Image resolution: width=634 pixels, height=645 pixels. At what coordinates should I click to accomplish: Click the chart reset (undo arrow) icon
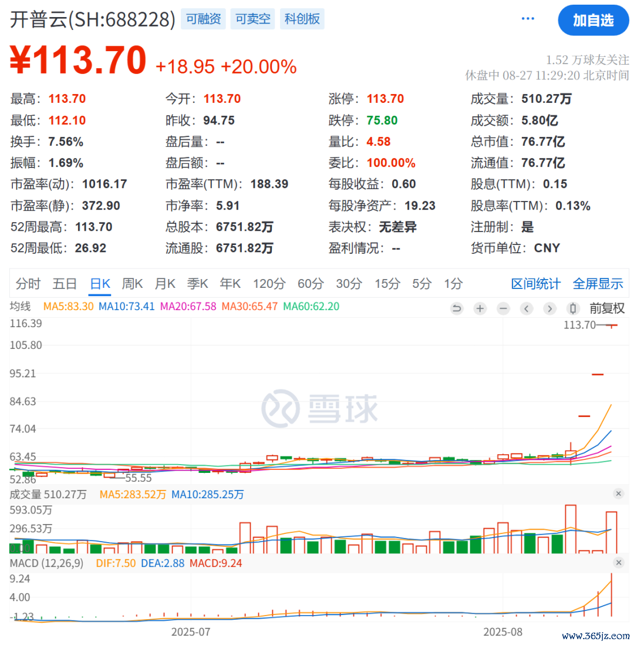click(457, 308)
